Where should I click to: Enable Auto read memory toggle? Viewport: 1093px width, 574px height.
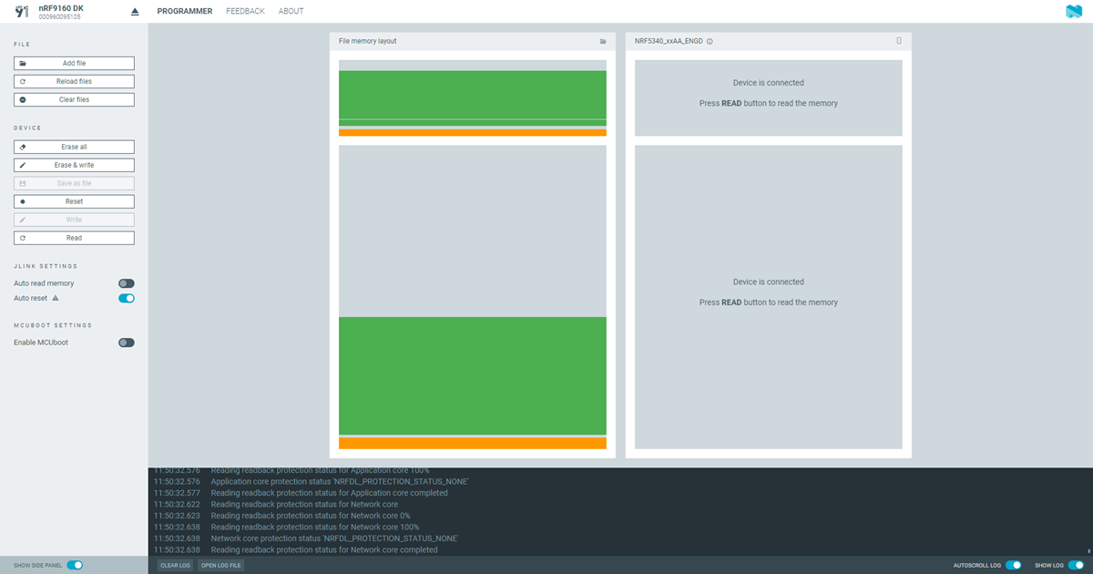click(x=127, y=284)
